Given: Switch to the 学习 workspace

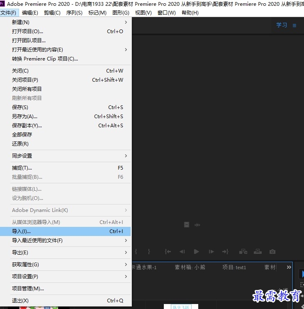Looking at the screenshot, I should 282,25.
